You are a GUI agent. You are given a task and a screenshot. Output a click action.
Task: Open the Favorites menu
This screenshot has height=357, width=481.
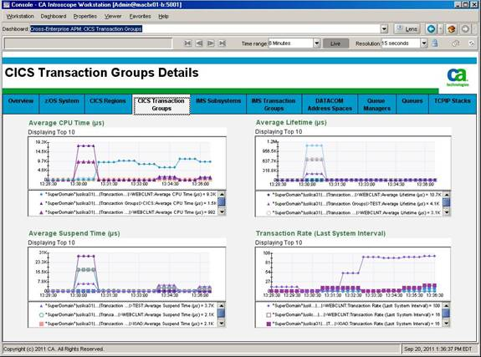pyautogui.click(x=141, y=16)
